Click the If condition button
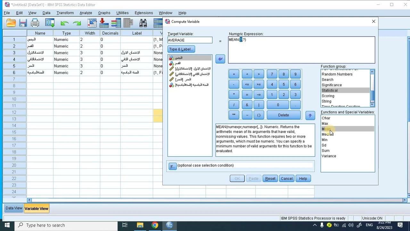This screenshot has height=231, width=410. (172, 166)
